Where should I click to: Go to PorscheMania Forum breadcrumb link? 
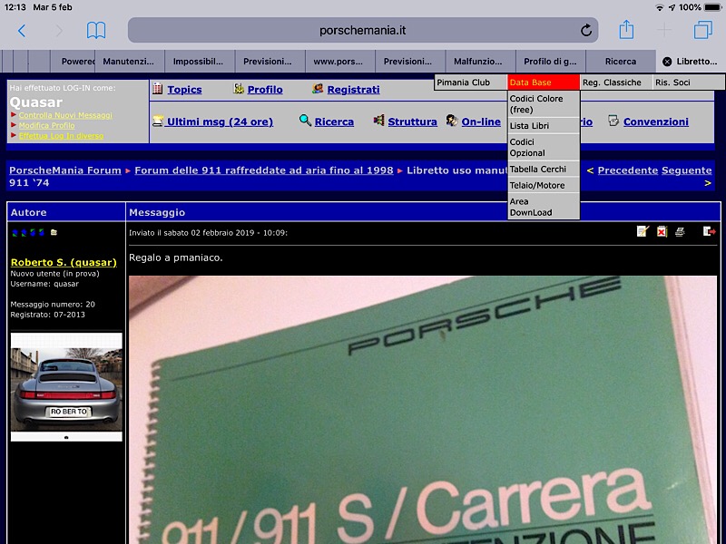pos(65,170)
